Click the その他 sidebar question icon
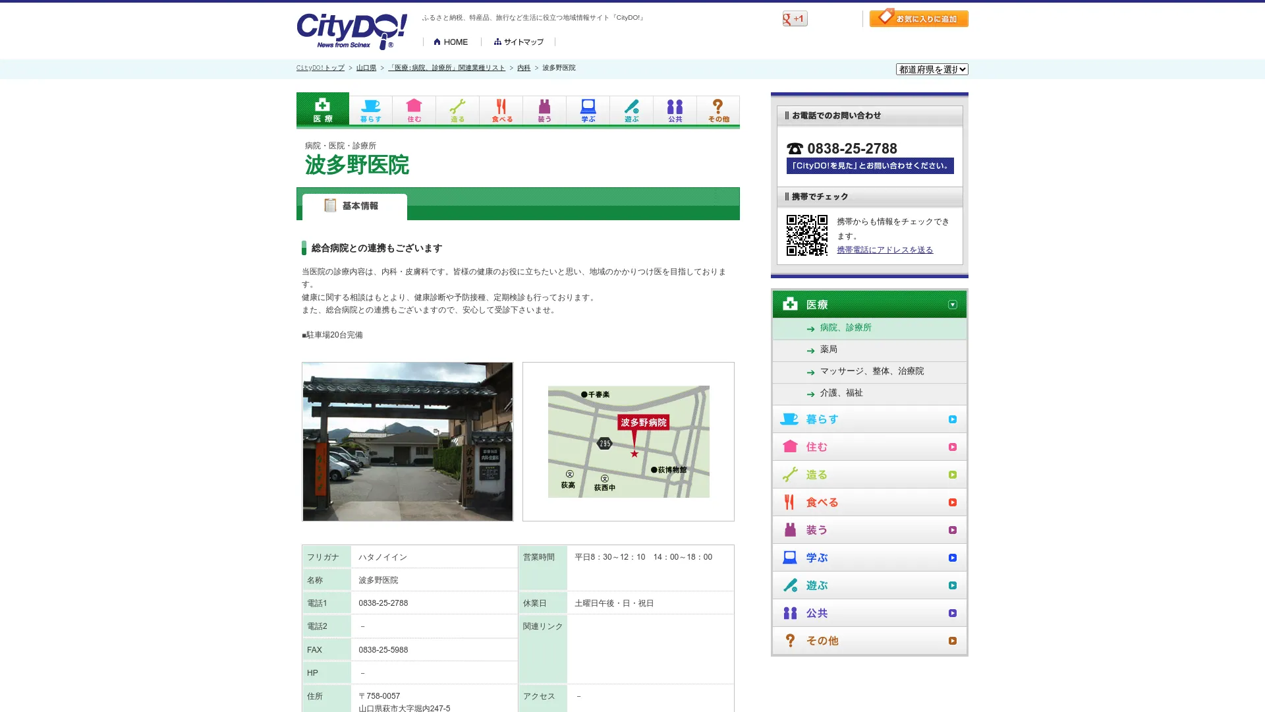1265x712 pixels. (790, 640)
